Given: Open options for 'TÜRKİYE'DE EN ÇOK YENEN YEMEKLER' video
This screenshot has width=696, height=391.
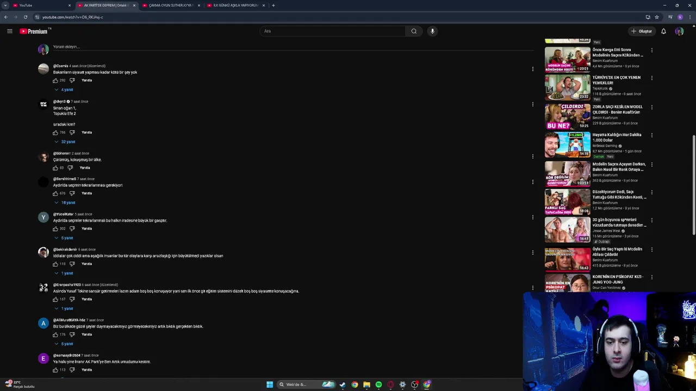Looking at the screenshot, I should pyautogui.click(x=651, y=78).
